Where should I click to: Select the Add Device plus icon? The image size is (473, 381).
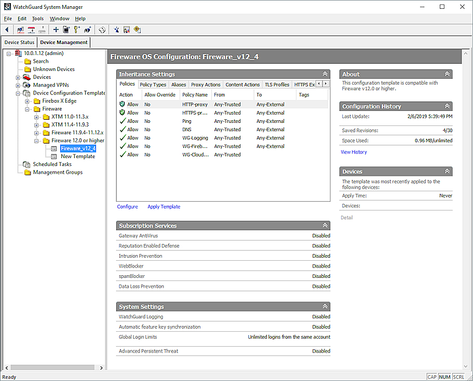click(55, 30)
